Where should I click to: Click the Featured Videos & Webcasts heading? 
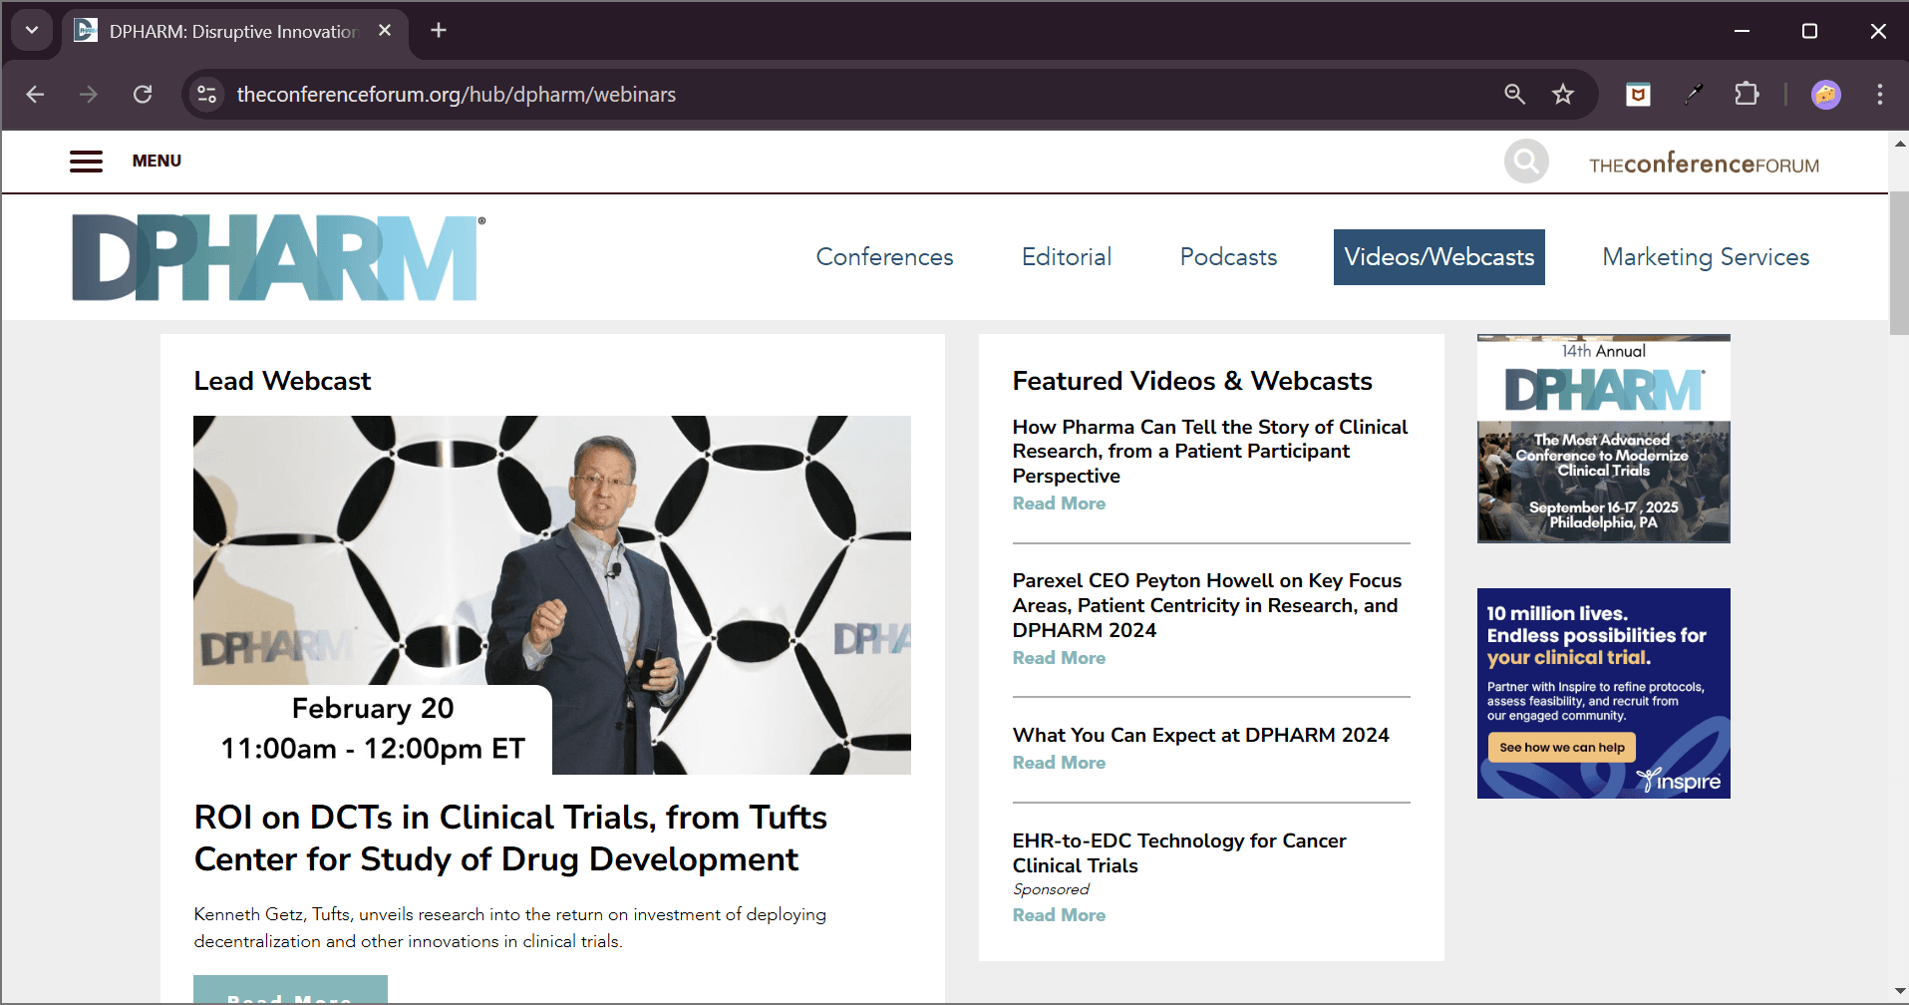(1192, 381)
